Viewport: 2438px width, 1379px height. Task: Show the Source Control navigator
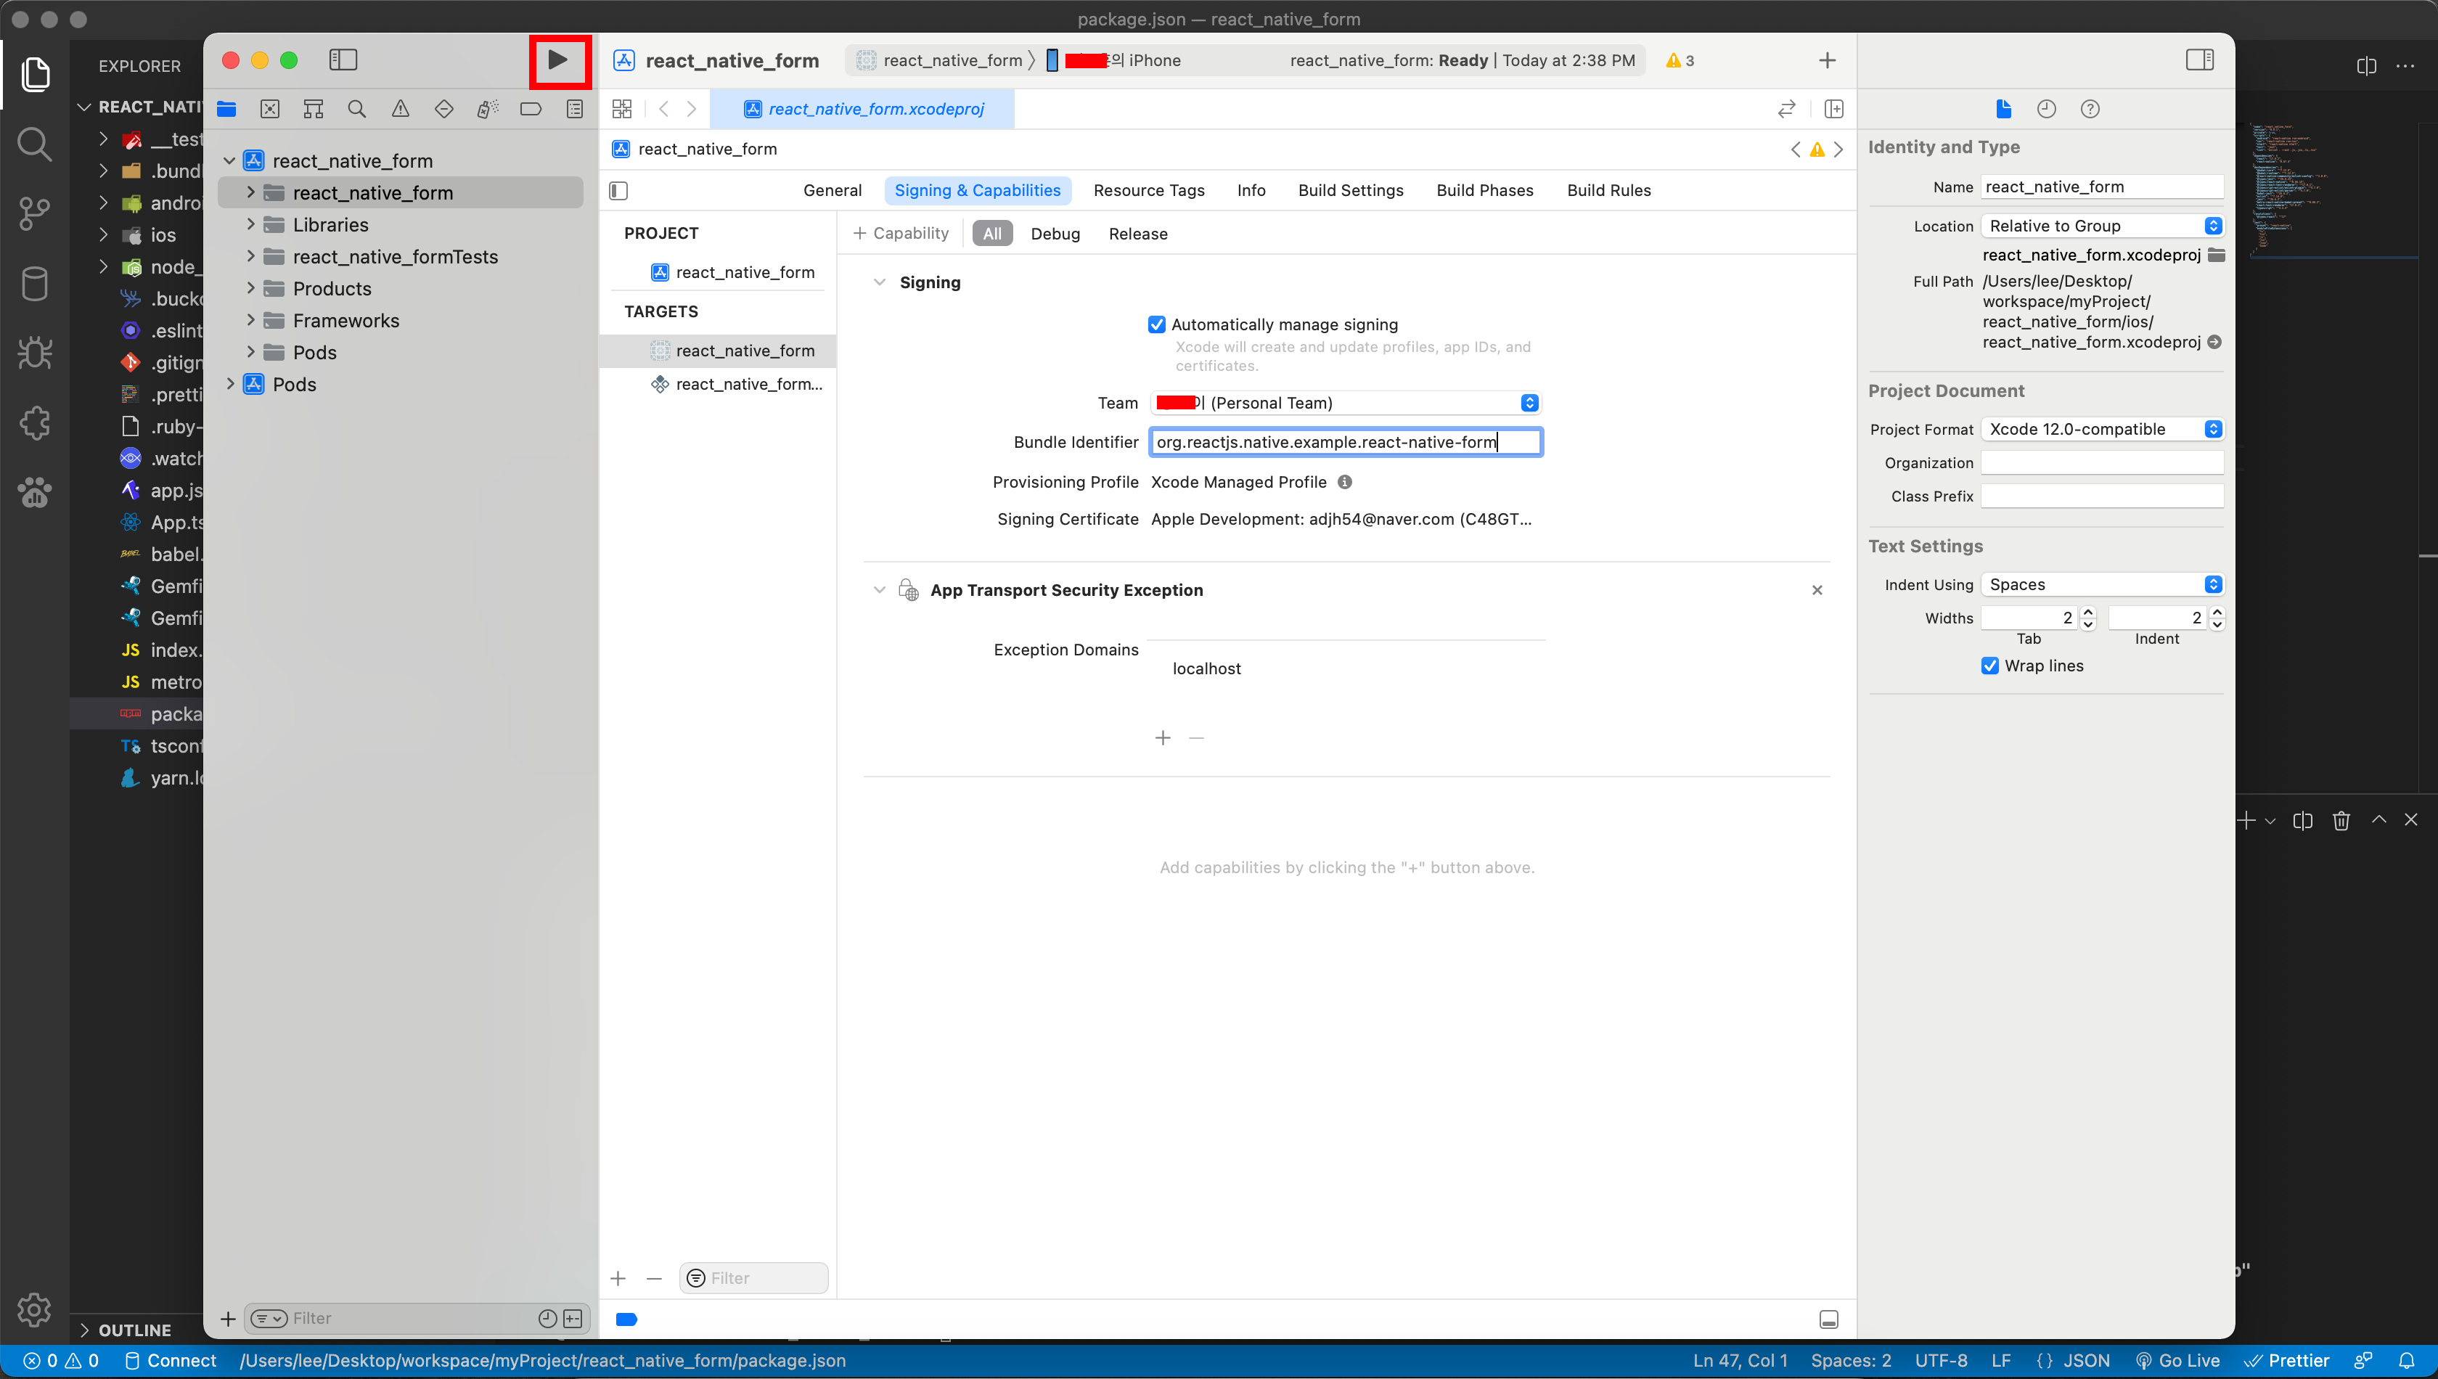(x=270, y=109)
